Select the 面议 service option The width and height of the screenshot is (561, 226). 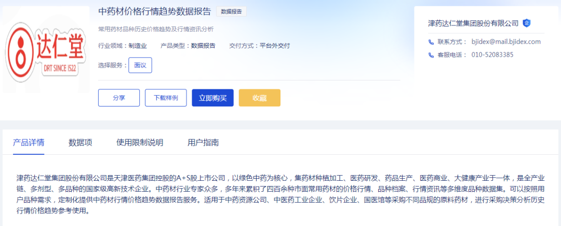pyautogui.click(x=140, y=65)
